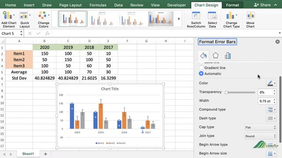Select the Sheet1 worksheet tab
The width and height of the screenshot is (282, 158).
click(28, 154)
